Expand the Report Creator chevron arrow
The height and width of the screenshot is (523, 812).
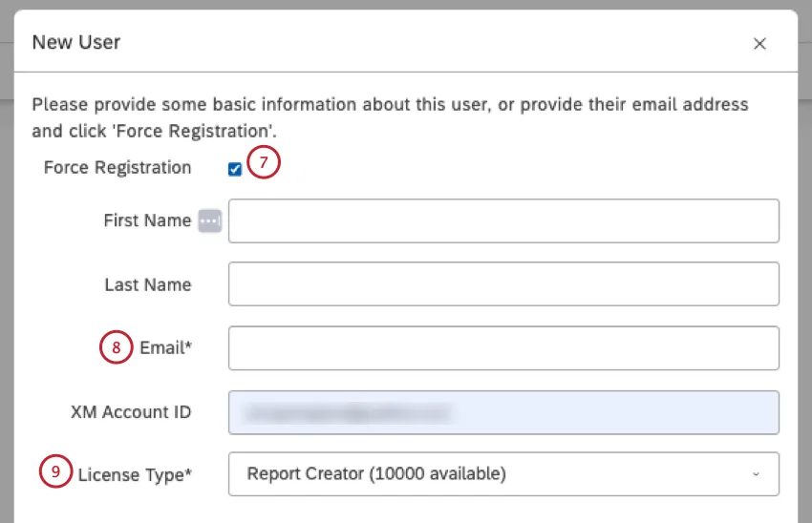(756, 474)
